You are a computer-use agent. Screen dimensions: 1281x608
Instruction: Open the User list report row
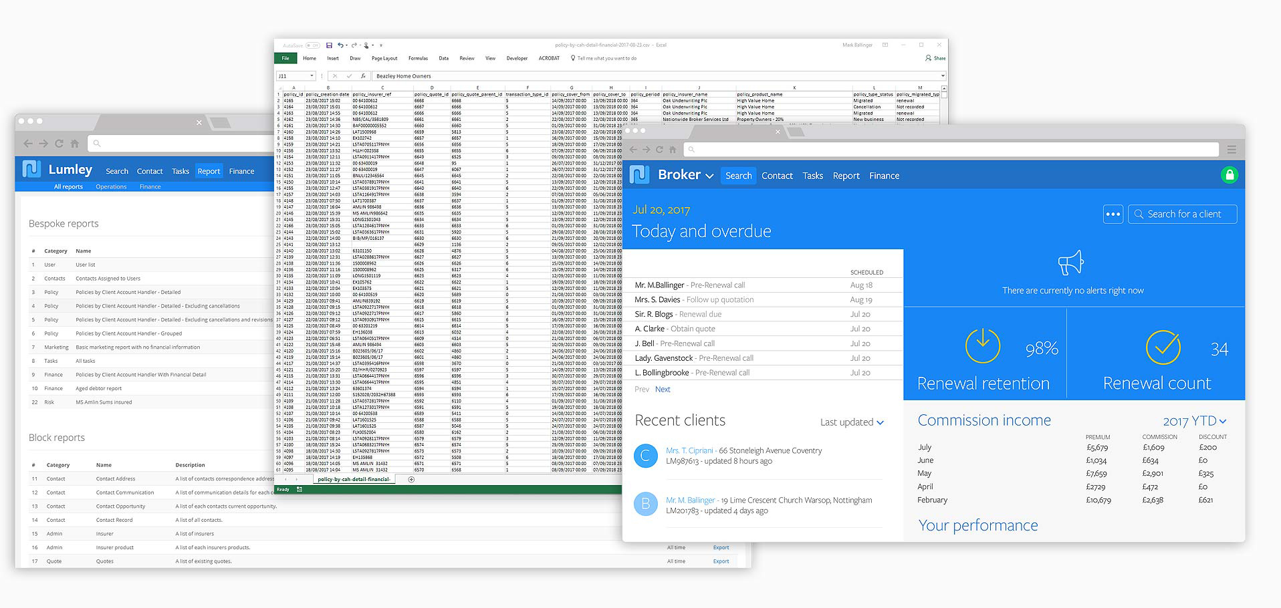point(150,265)
